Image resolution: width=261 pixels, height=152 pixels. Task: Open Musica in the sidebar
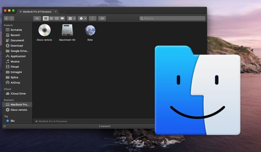pyautogui.click(x=15, y=61)
